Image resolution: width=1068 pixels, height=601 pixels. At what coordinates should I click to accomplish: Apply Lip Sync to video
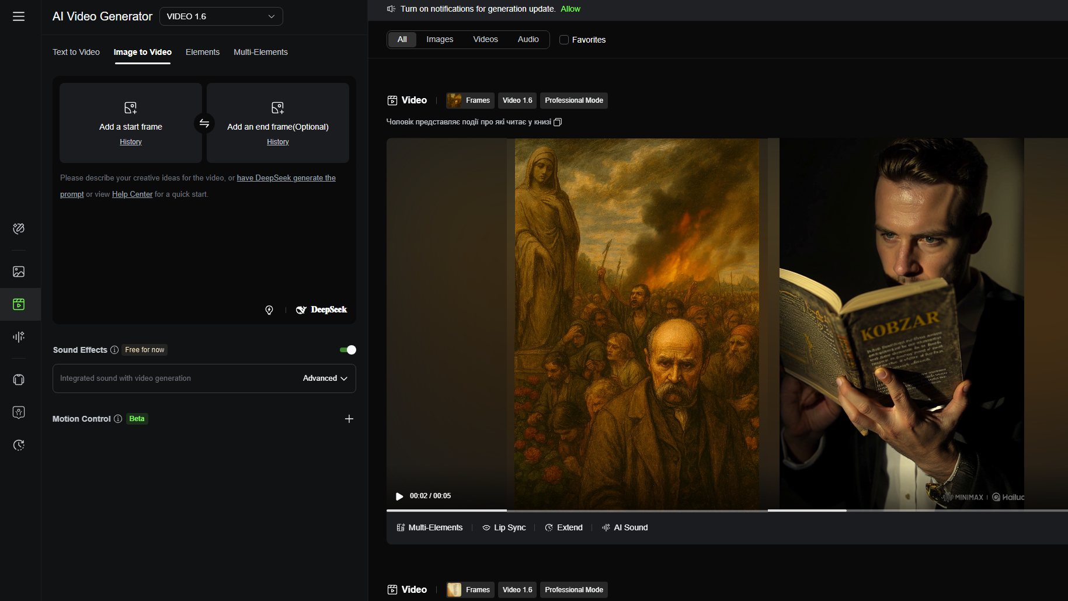tap(504, 527)
